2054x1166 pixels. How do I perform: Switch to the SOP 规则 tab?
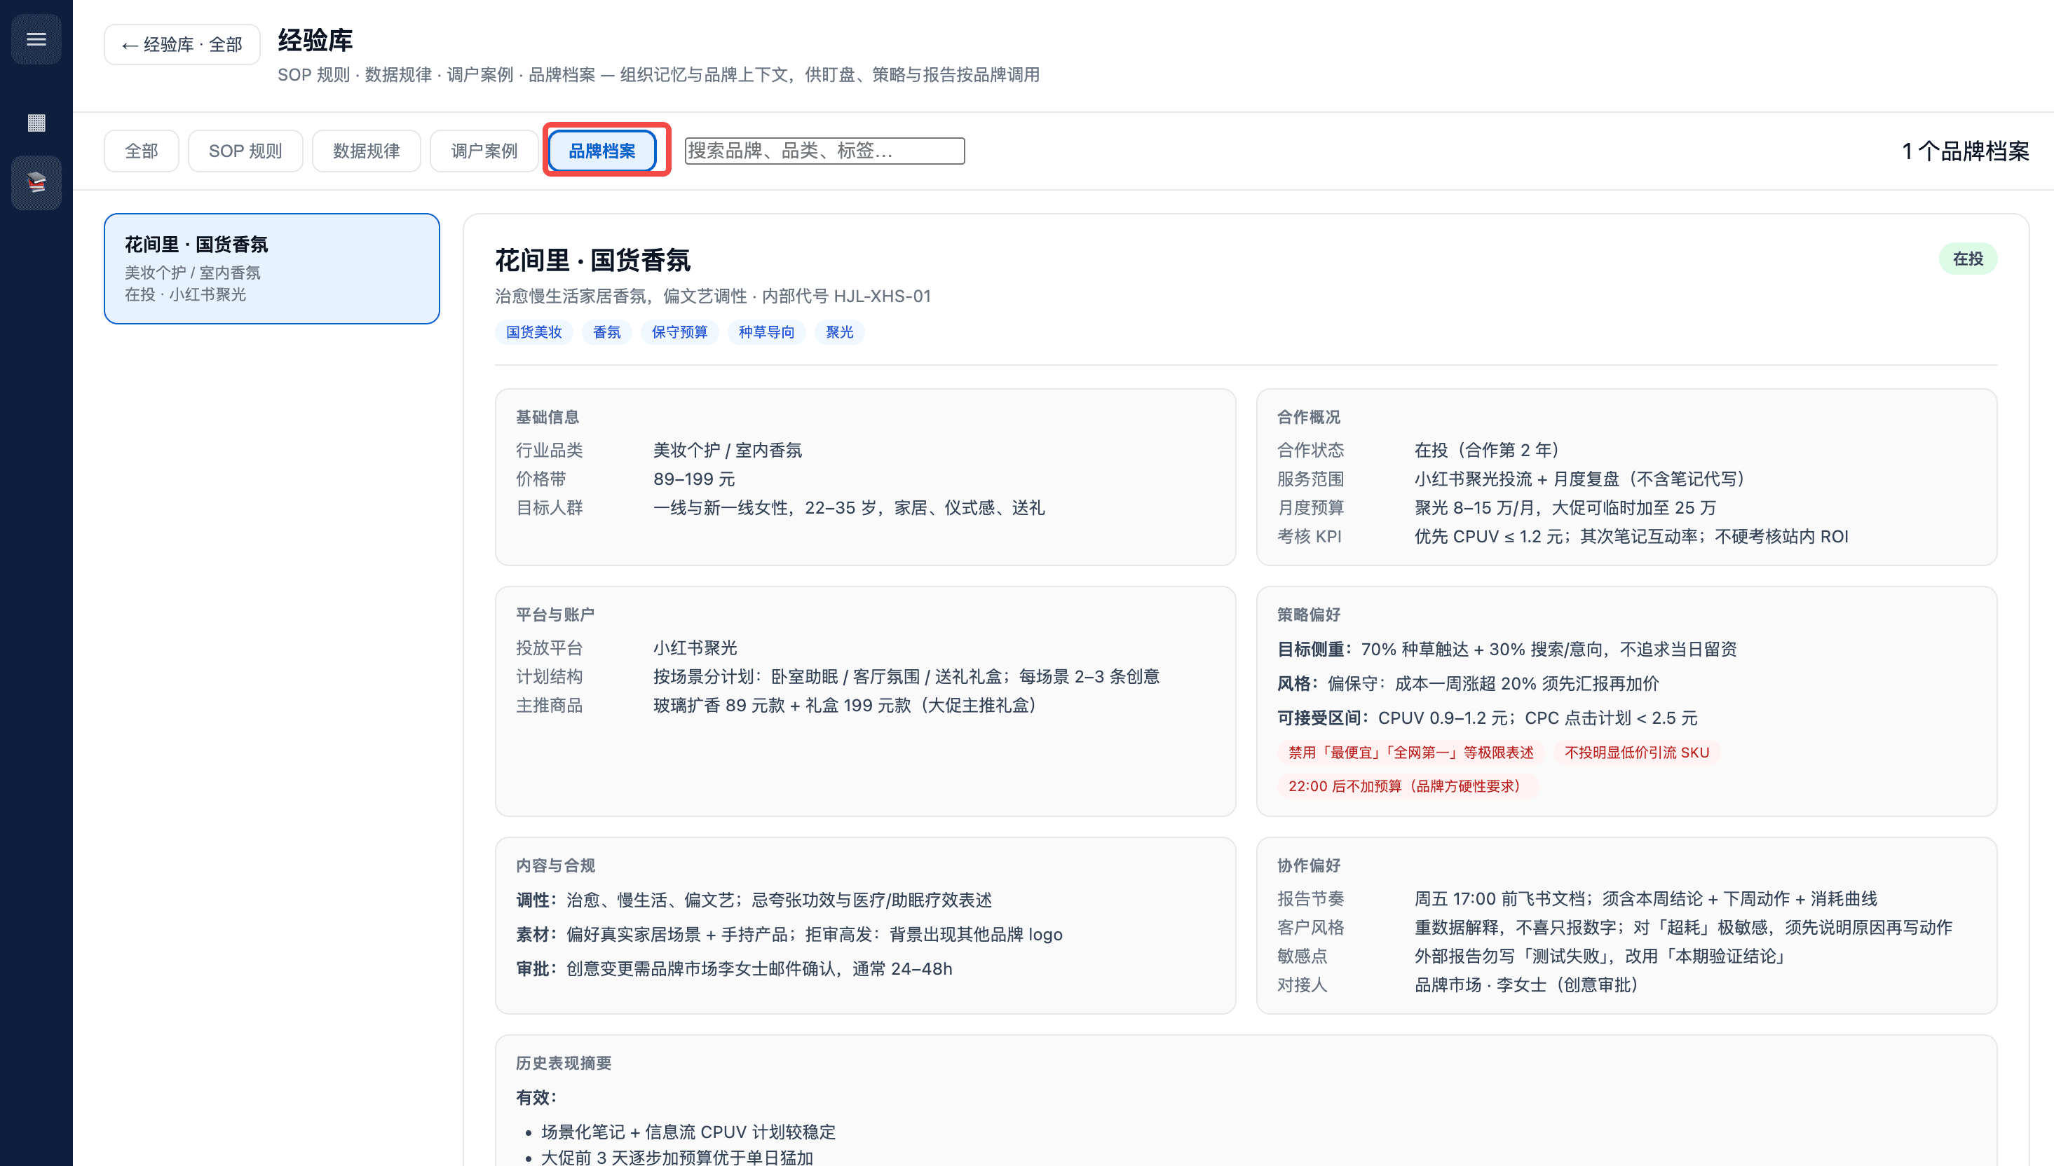click(245, 151)
